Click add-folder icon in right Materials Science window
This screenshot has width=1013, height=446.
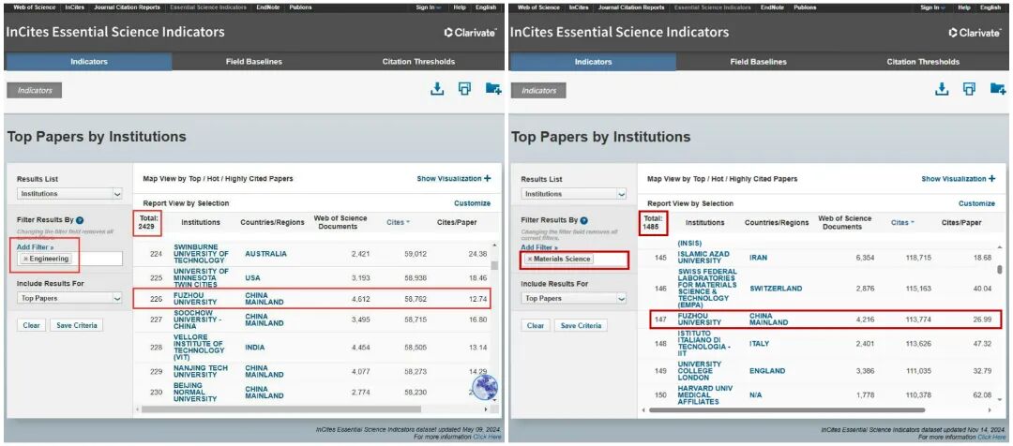pos(998,89)
